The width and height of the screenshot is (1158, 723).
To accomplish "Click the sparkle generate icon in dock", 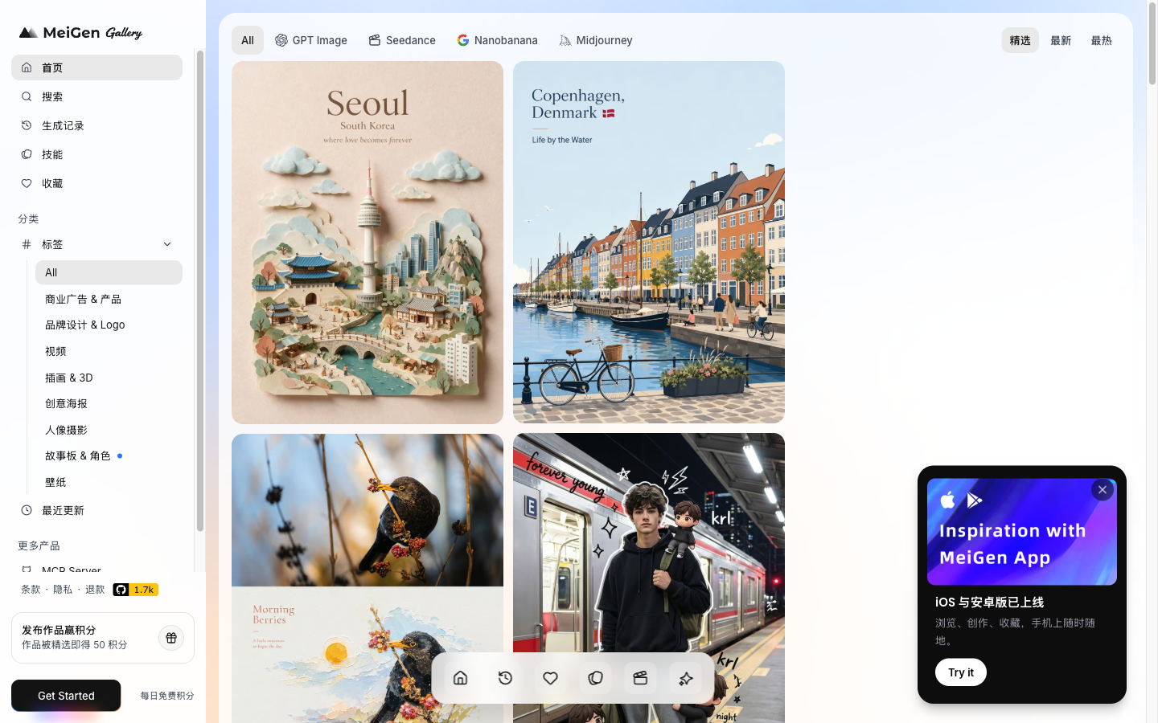I will (686, 678).
